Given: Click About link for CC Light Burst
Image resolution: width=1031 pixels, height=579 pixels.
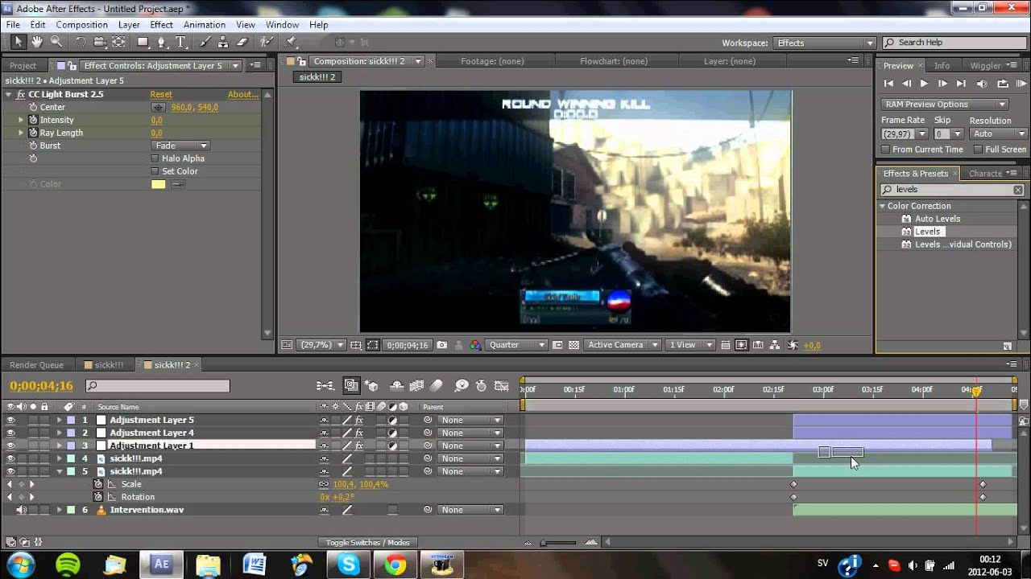Looking at the screenshot, I should click(242, 94).
